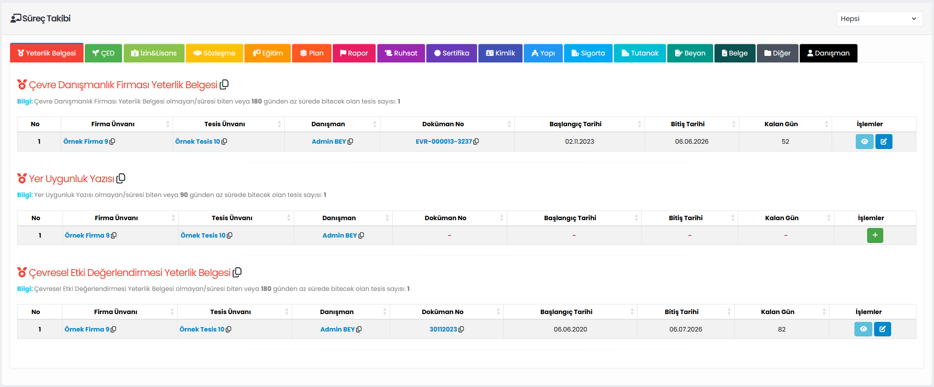Sort the third table by Firma Ünvanı
This screenshot has height=387, width=934.
(x=172, y=312)
